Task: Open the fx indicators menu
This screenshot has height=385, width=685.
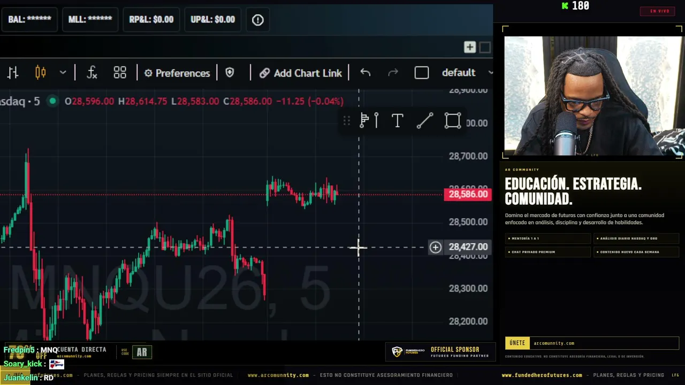Action: (92, 73)
